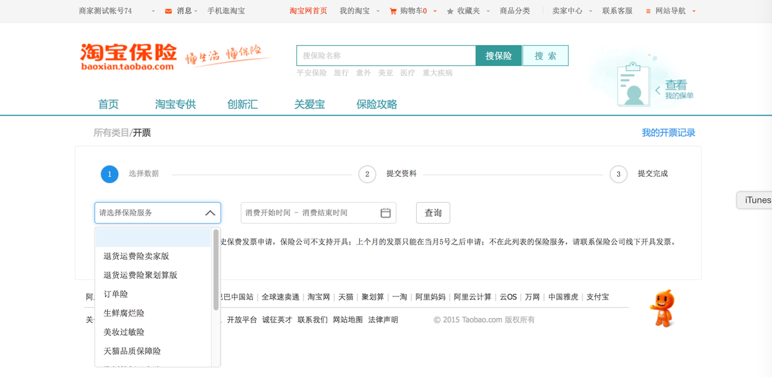Switch to the 关爱宝 nav tab

(310, 105)
